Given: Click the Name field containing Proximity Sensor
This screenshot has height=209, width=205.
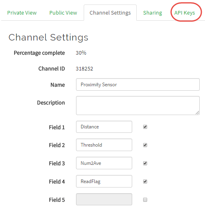Looking at the screenshot, I should coord(138,85).
